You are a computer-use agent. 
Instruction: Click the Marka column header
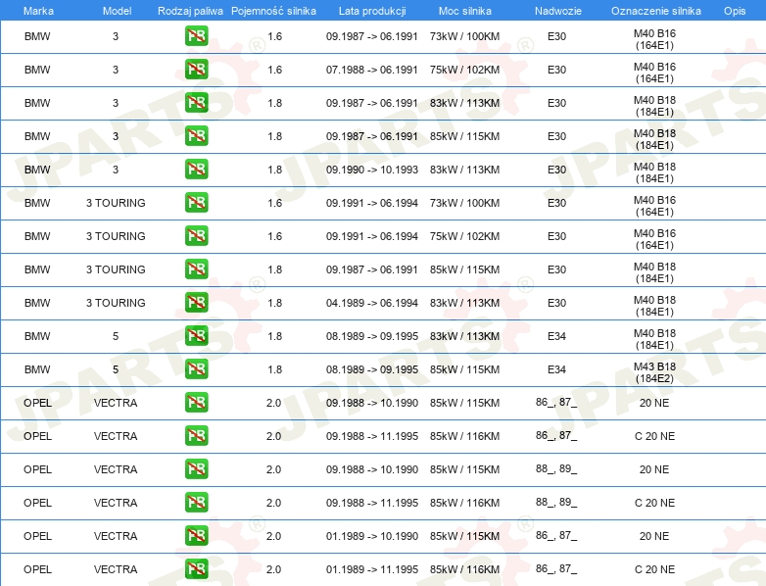(x=38, y=11)
